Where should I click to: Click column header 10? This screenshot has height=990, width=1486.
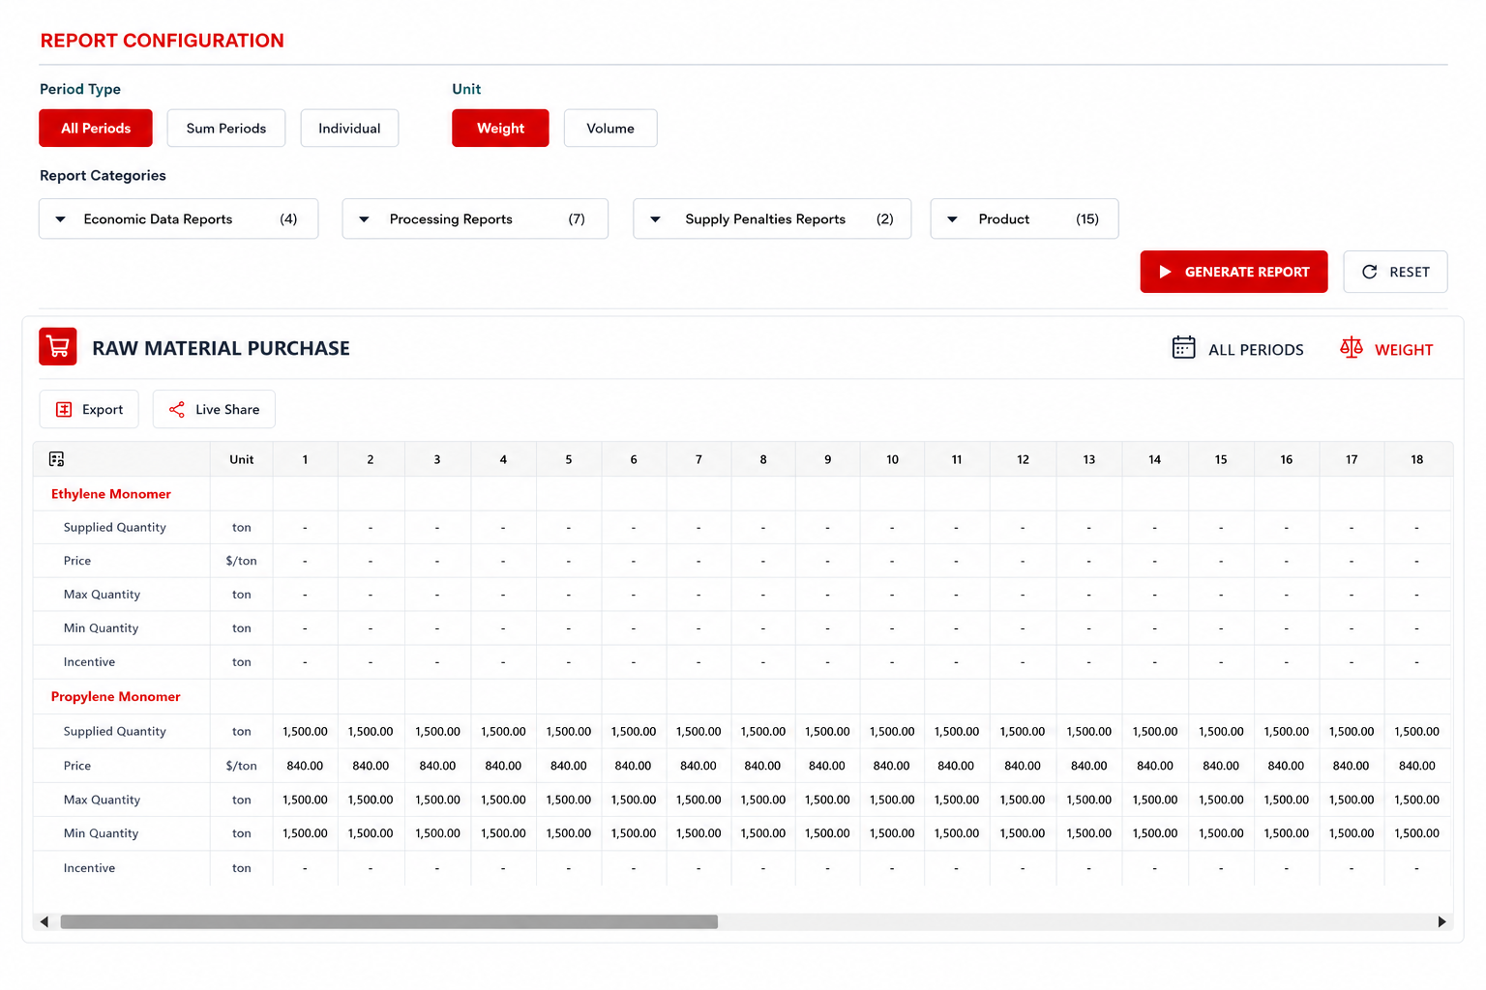click(892, 459)
